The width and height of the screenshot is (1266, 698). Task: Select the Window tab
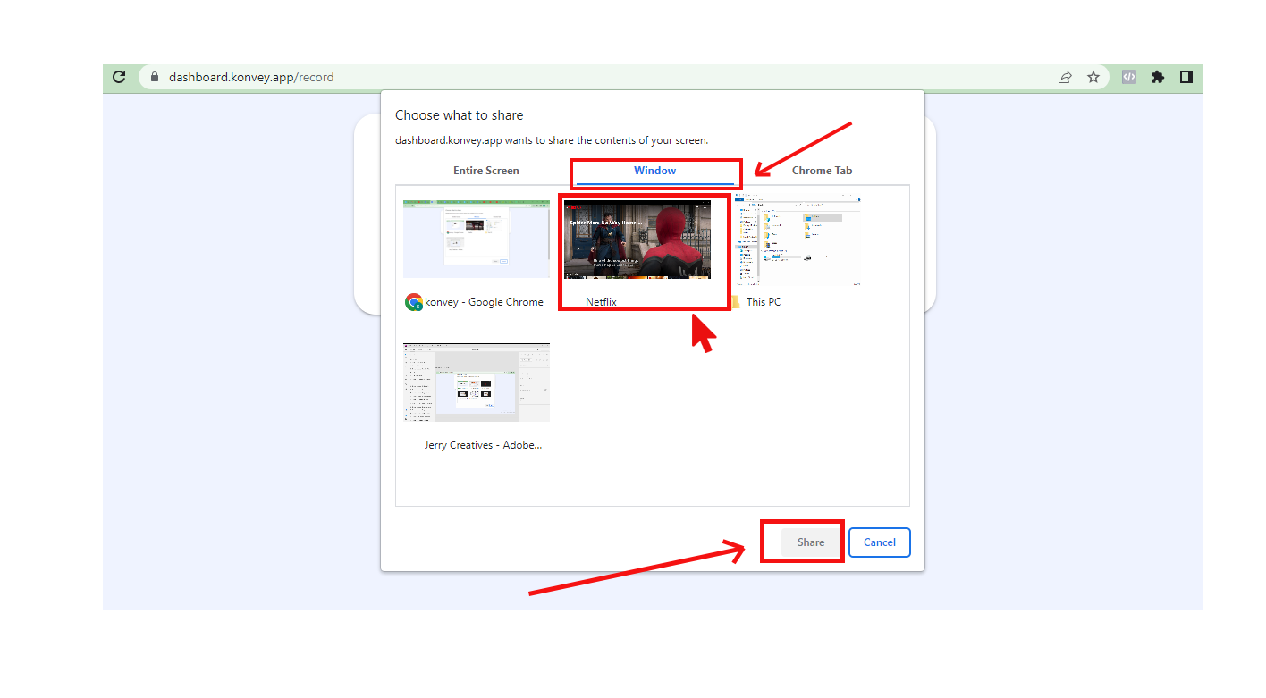(654, 171)
